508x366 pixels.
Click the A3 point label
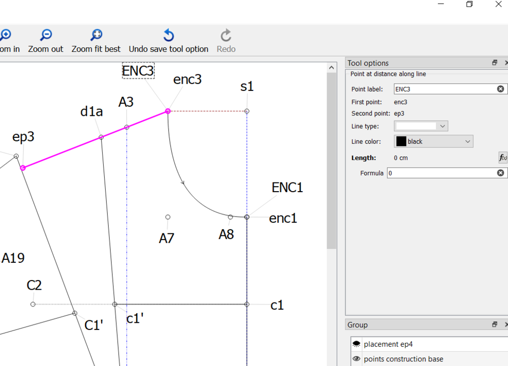coord(125,102)
